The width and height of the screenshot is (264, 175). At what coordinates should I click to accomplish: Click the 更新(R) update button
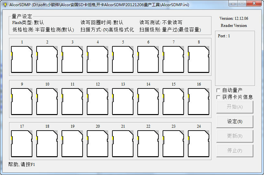235,136
